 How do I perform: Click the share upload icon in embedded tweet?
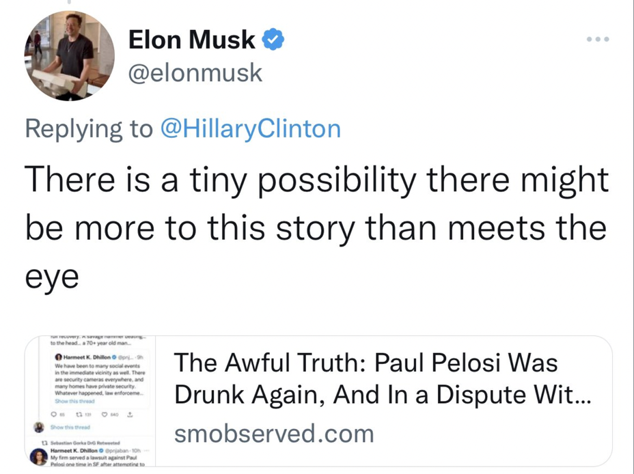130,414
